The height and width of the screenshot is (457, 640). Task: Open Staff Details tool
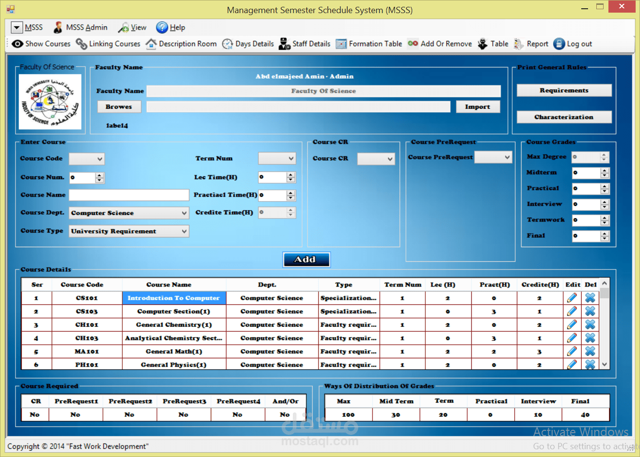point(304,44)
